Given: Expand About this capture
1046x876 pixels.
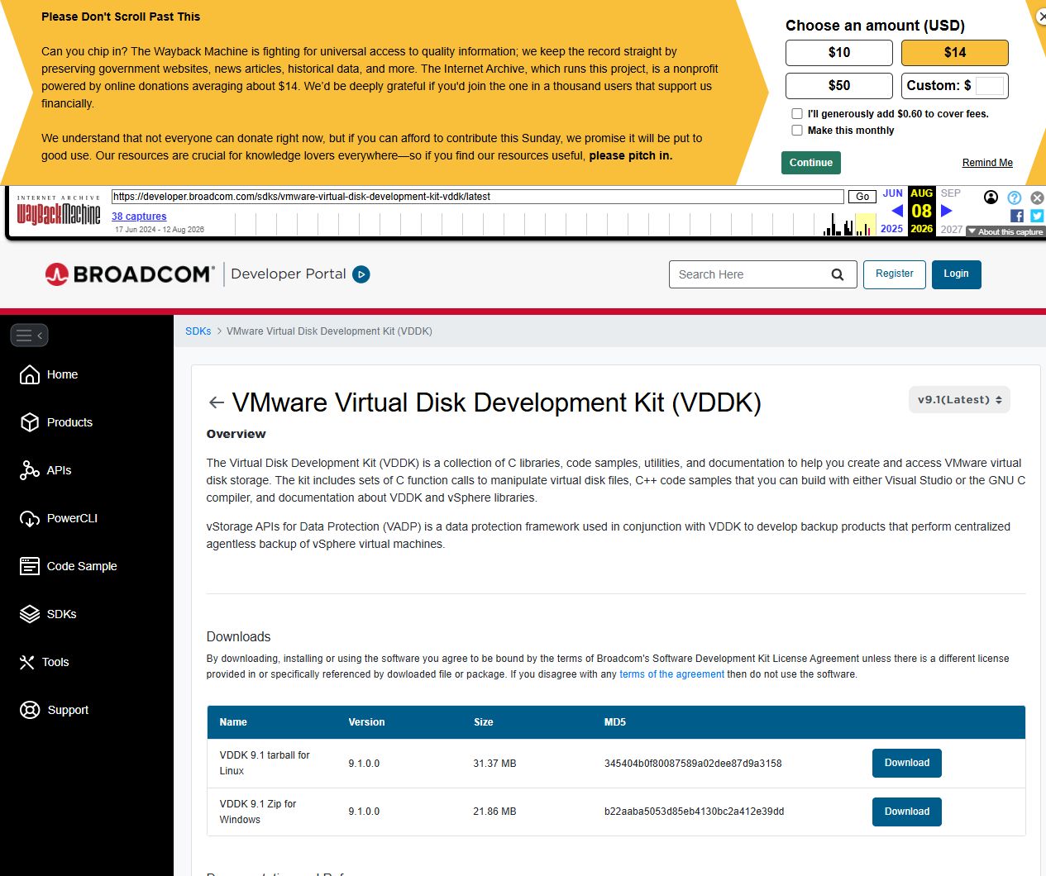Looking at the screenshot, I should 1005,232.
